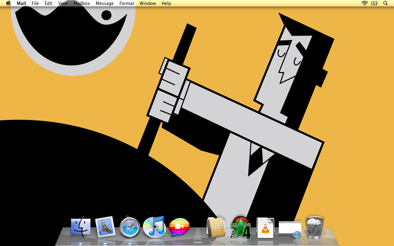This screenshot has width=394, height=246.
Task: Open the Message menu
Action: [105, 3]
